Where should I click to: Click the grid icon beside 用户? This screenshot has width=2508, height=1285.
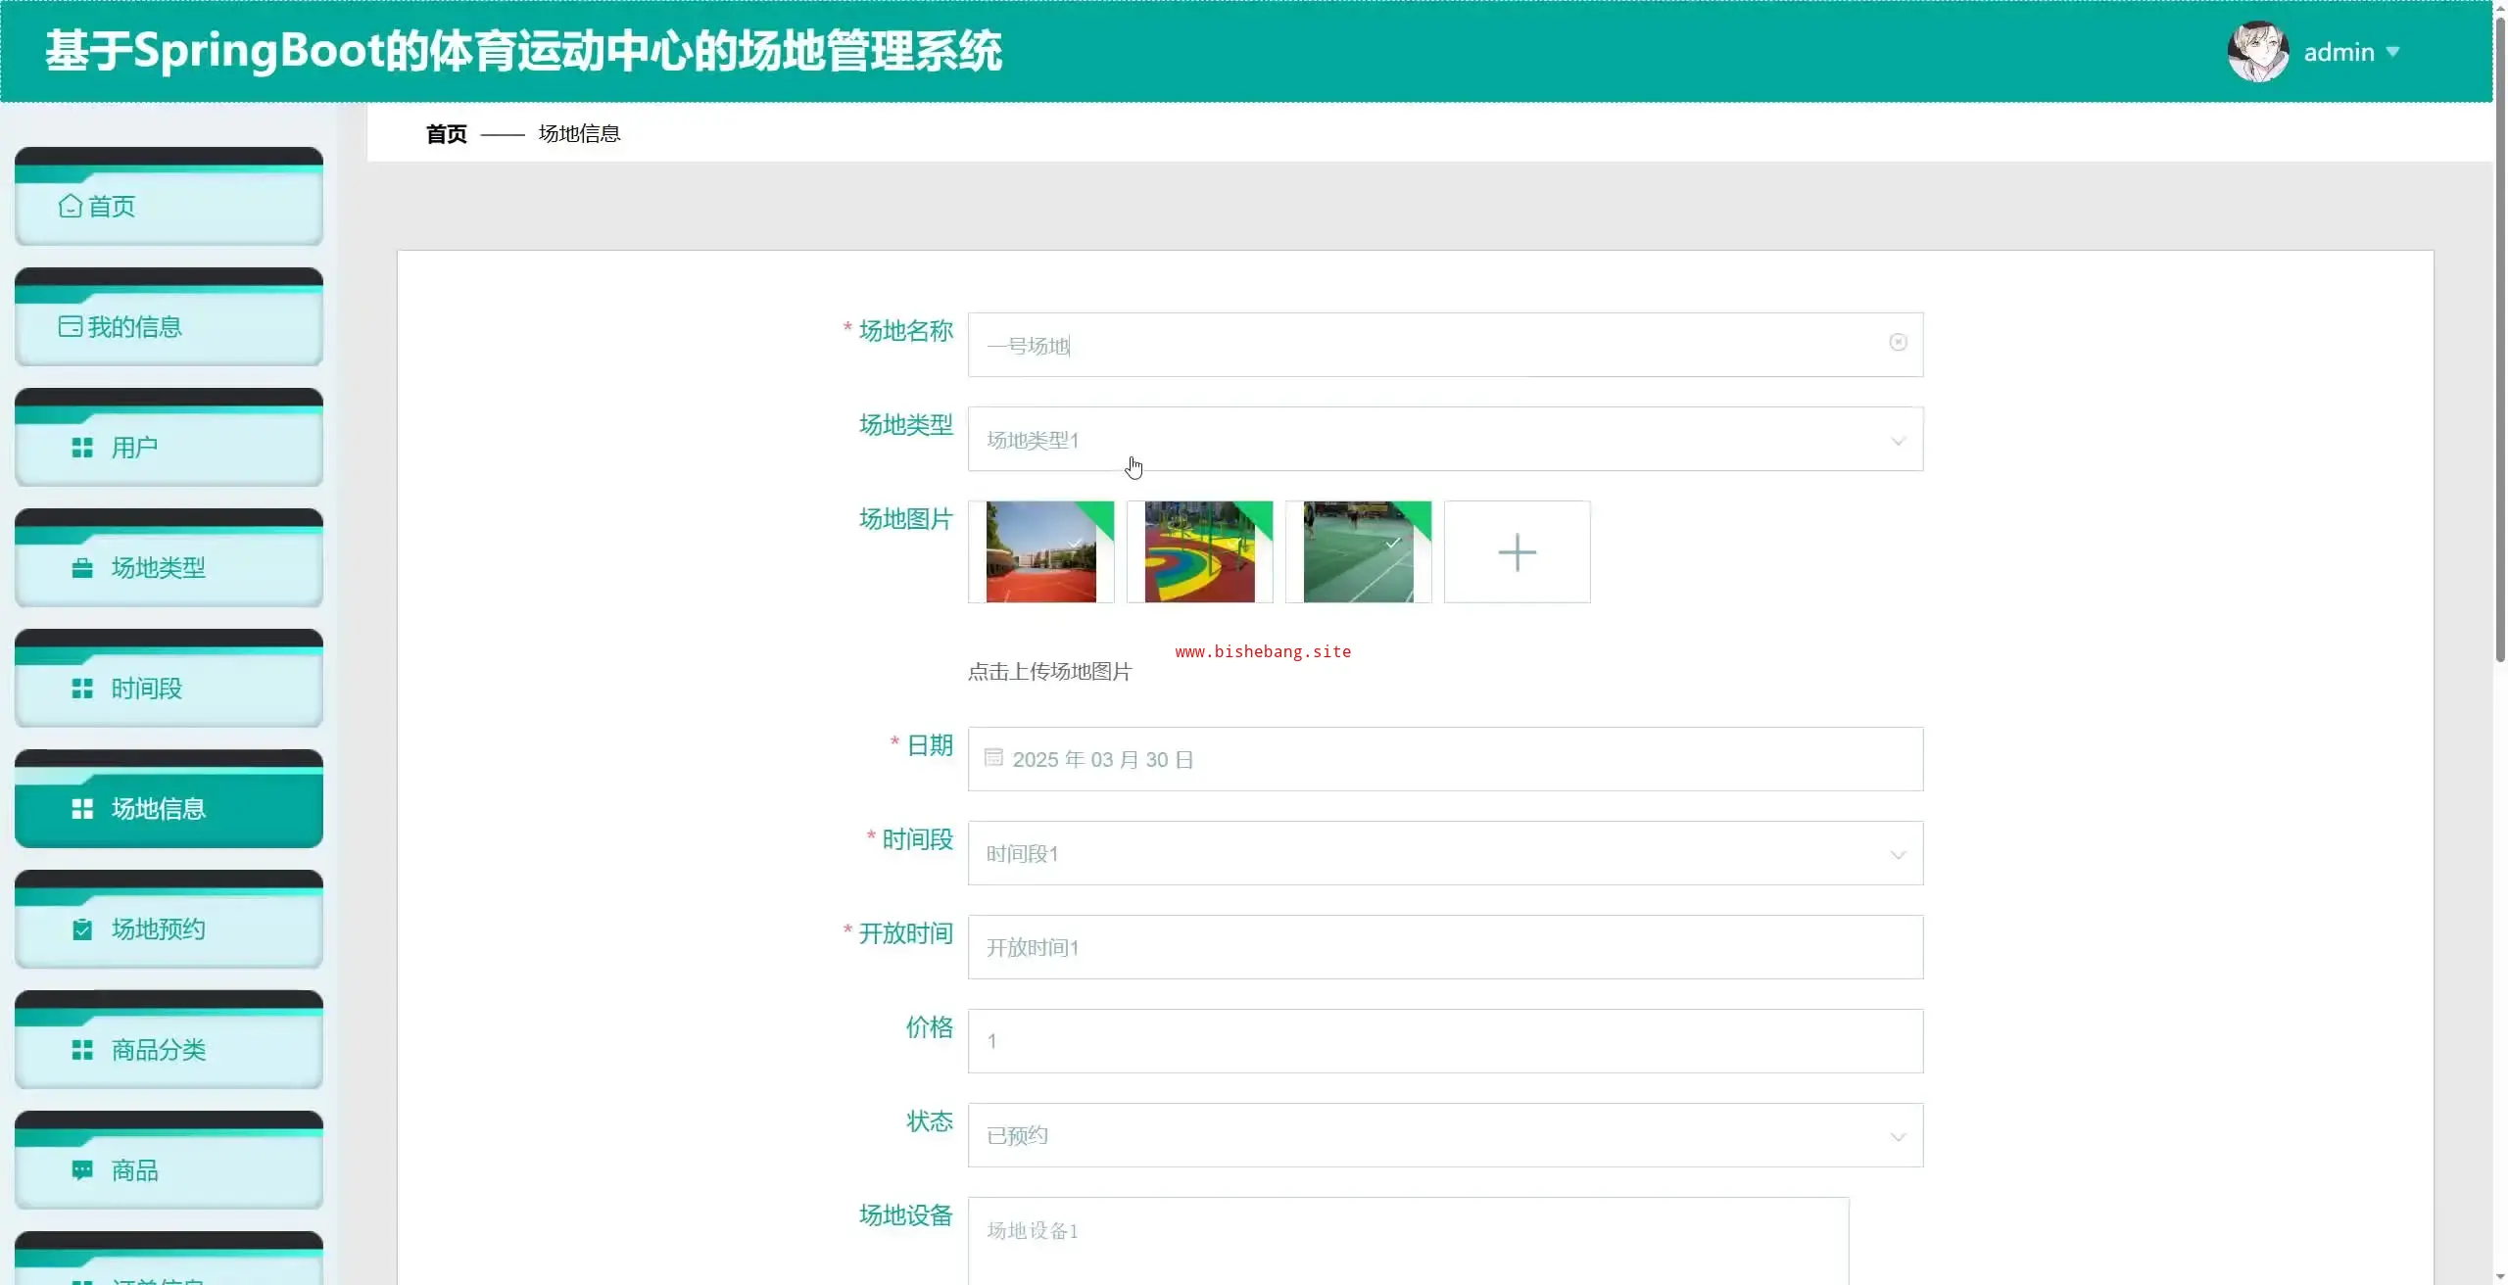[x=82, y=448]
